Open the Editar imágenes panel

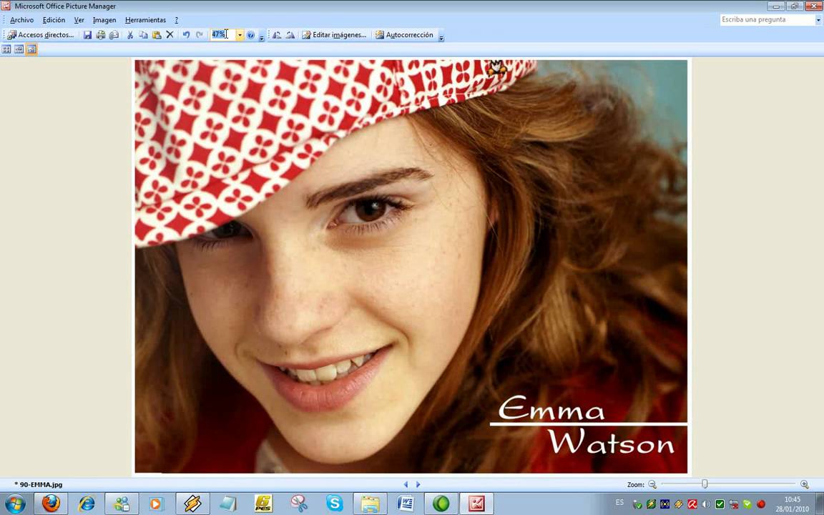click(x=334, y=34)
